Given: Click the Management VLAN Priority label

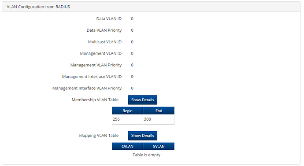Looking at the screenshot, I should pyautogui.click(x=96, y=65).
